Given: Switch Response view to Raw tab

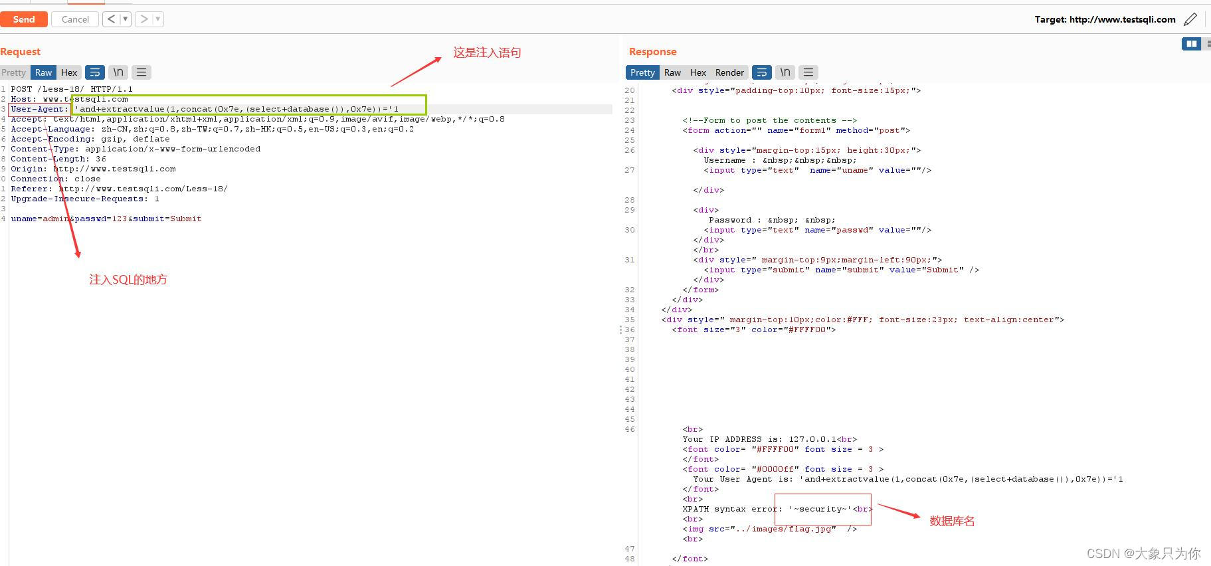Looking at the screenshot, I should (672, 72).
